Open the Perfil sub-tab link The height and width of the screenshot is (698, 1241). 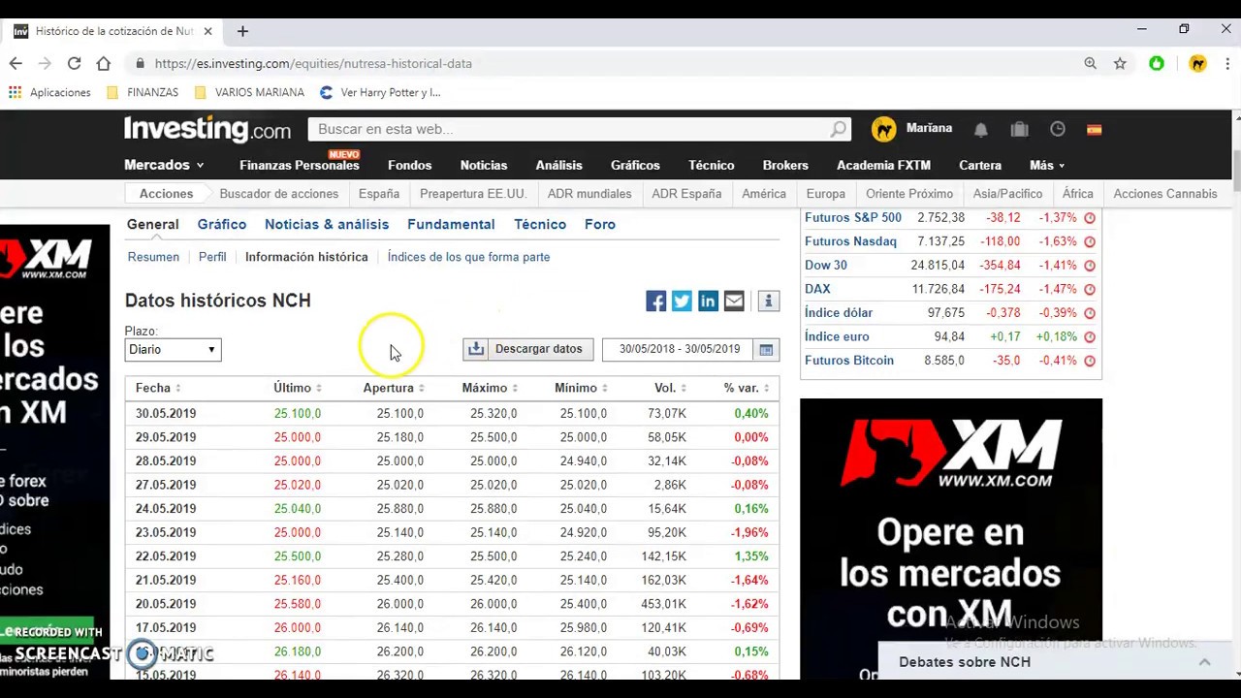(x=212, y=257)
